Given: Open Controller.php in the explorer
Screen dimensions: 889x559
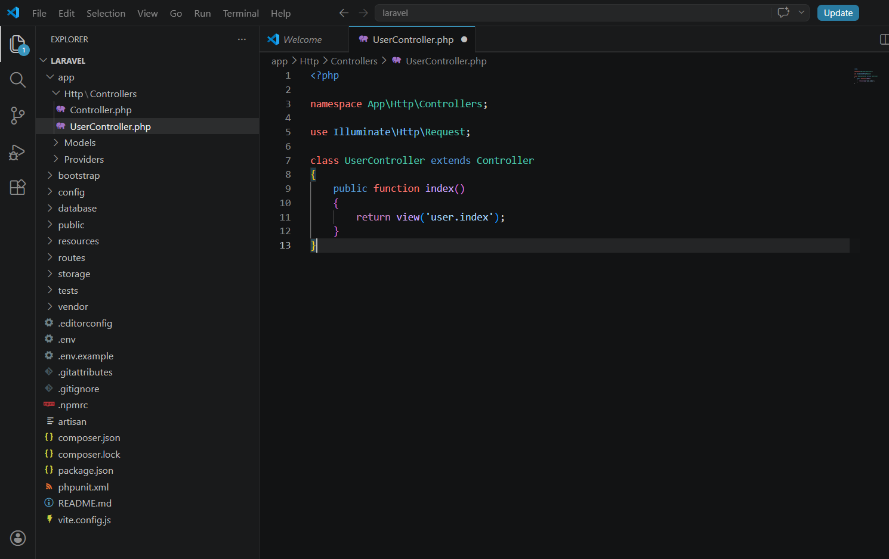Looking at the screenshot, I should 147,110.
